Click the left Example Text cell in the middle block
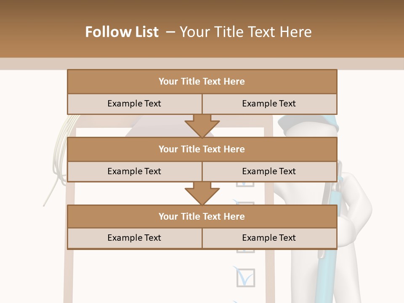404x303 pixels. [x=134, y=171]
